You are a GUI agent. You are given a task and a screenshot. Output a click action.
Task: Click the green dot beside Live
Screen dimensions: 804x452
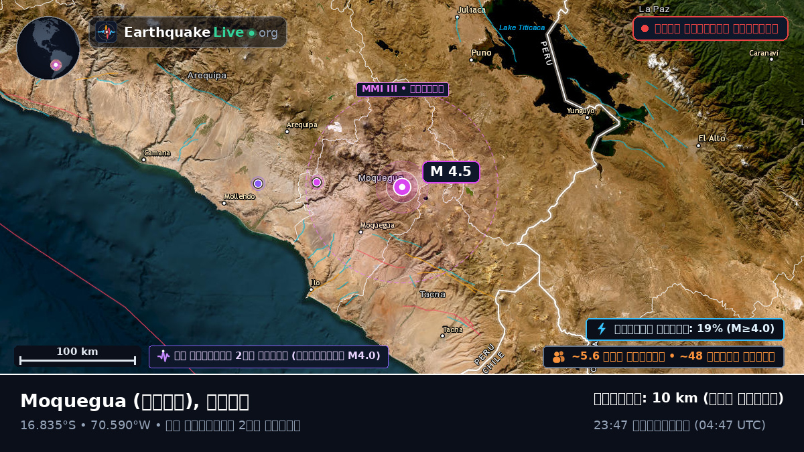(251, 33)
